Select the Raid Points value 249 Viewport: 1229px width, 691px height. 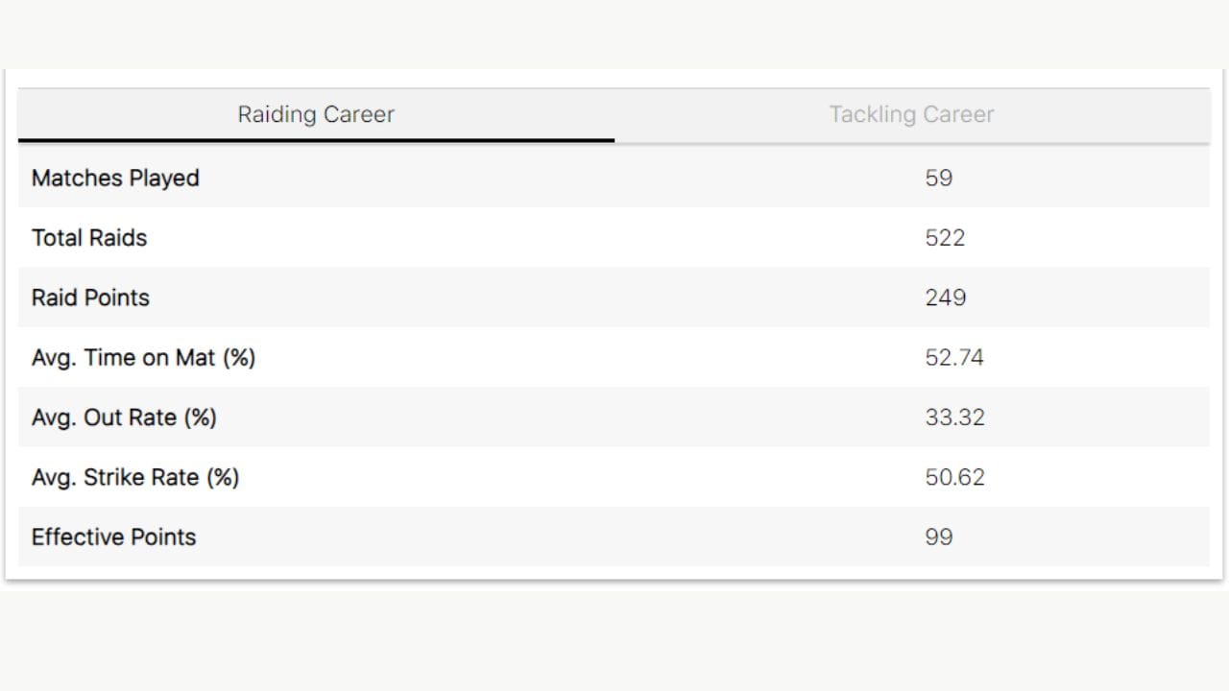946,298
